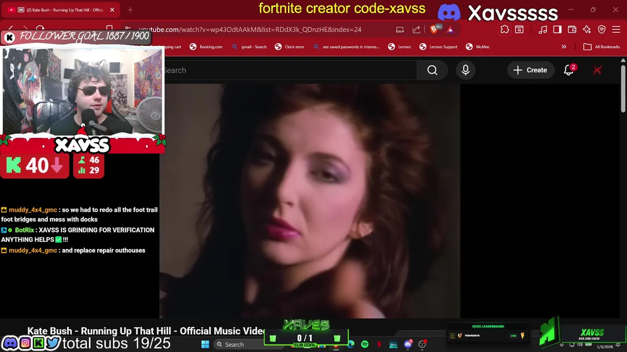Open the Lenovo Support bookmark

(438, 47)
